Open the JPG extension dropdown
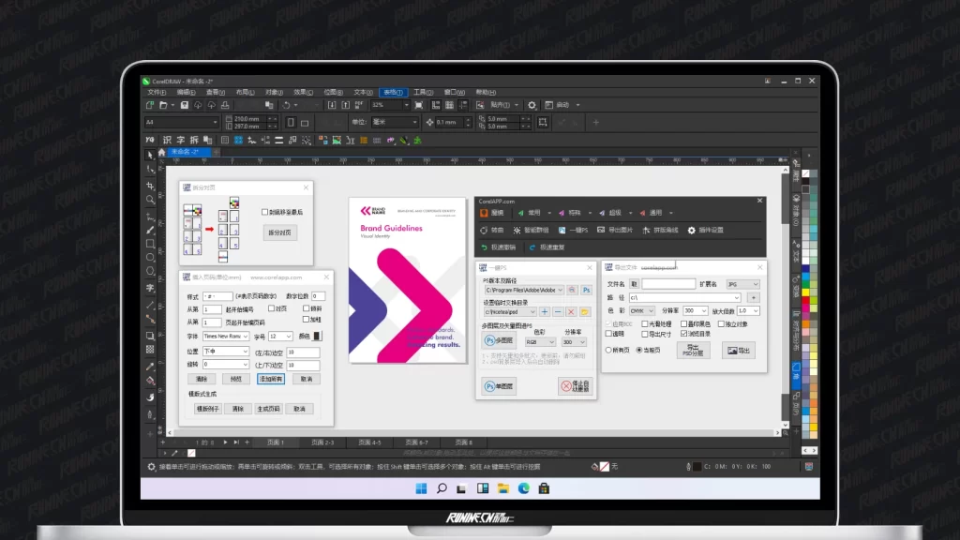The height and width of the screenshot is (540, 960). (x=742, y=284)
